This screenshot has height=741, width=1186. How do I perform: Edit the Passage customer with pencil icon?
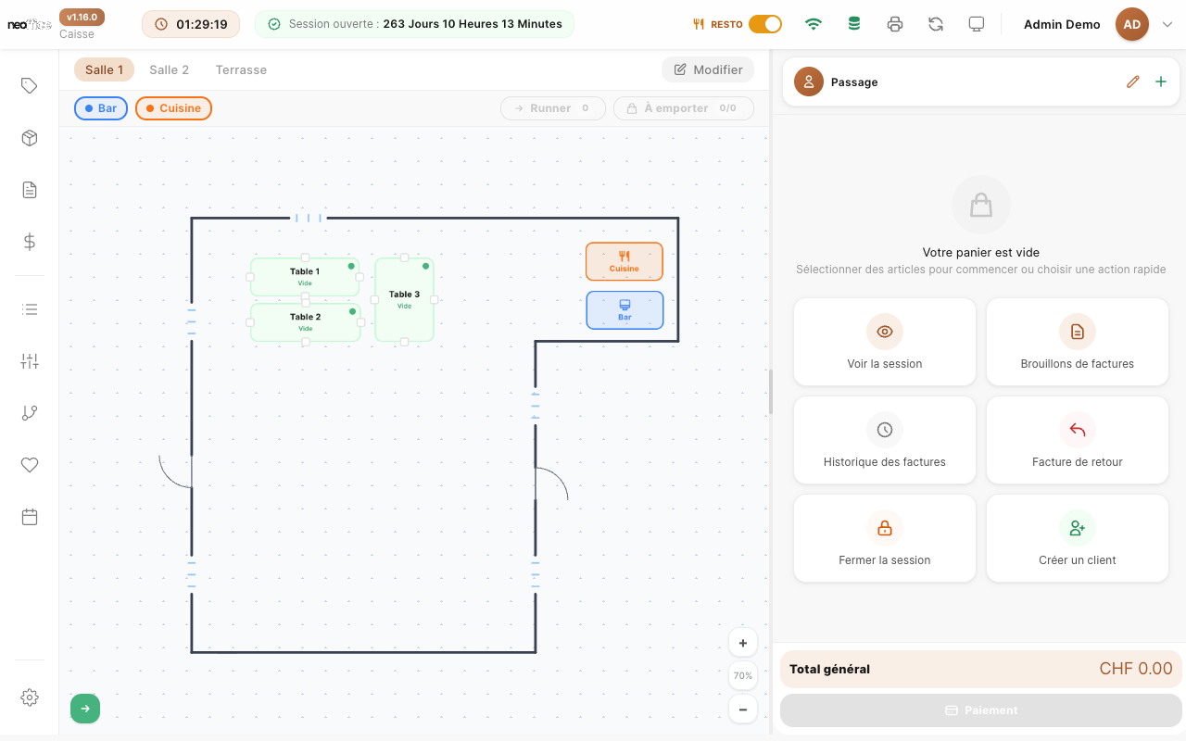[1133, 82]
